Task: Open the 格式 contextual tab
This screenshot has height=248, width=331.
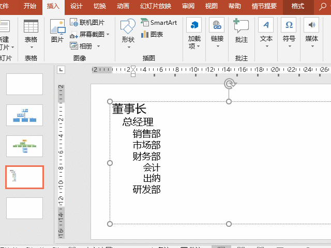Action: coord(298,6)
